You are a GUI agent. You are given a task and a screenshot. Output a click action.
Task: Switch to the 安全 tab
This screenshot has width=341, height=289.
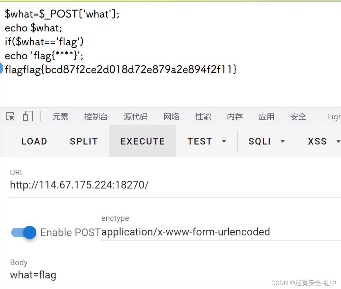298,117
